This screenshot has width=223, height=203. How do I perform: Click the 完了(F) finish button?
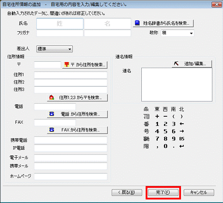(x=163, y=192)
